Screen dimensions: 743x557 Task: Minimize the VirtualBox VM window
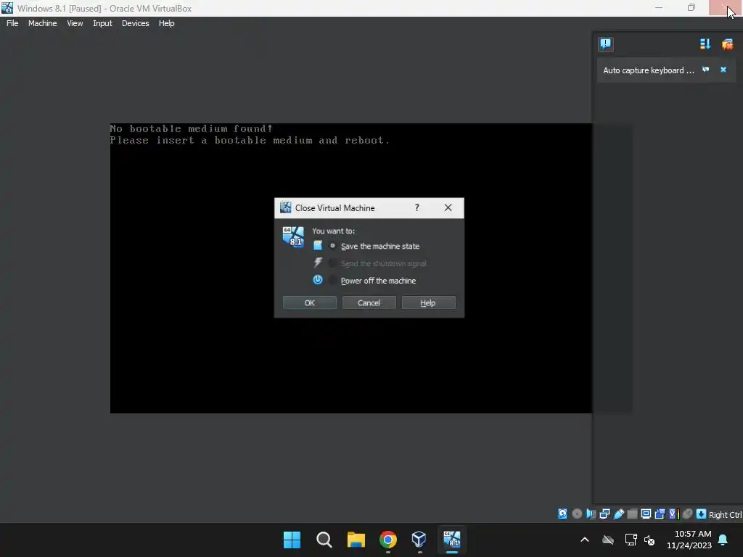click(659, 7)
